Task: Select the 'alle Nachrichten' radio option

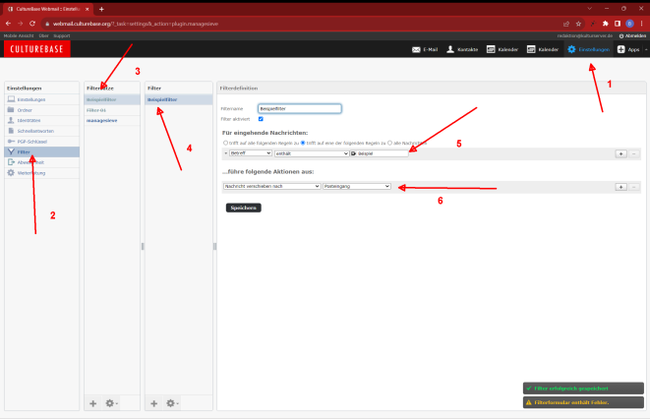Action: click(390, 143)
